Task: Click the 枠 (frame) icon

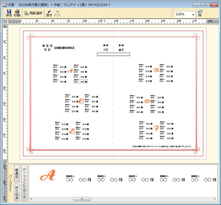Action: coord(200,13)
